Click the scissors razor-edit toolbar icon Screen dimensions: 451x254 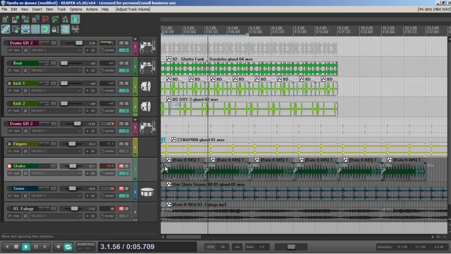(75, 29)
